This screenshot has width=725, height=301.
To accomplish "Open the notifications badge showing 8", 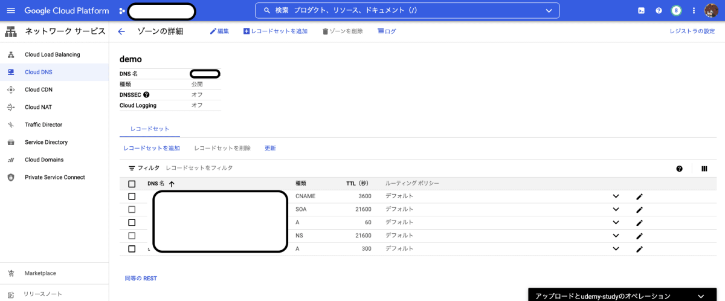I will [676, 11].
